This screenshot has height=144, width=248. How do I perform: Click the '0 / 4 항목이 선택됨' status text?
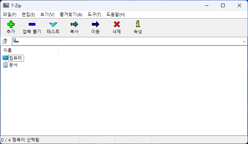pos(20,140)
